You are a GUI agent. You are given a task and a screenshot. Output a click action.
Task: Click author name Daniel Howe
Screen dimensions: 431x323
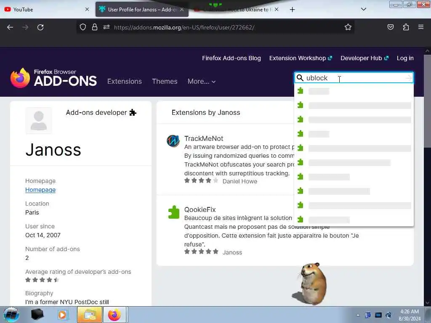[239, 181]
